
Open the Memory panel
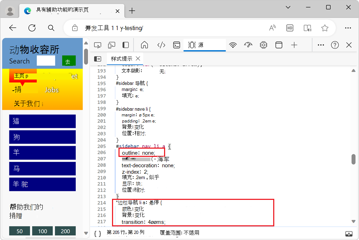[x=263, y=45]
